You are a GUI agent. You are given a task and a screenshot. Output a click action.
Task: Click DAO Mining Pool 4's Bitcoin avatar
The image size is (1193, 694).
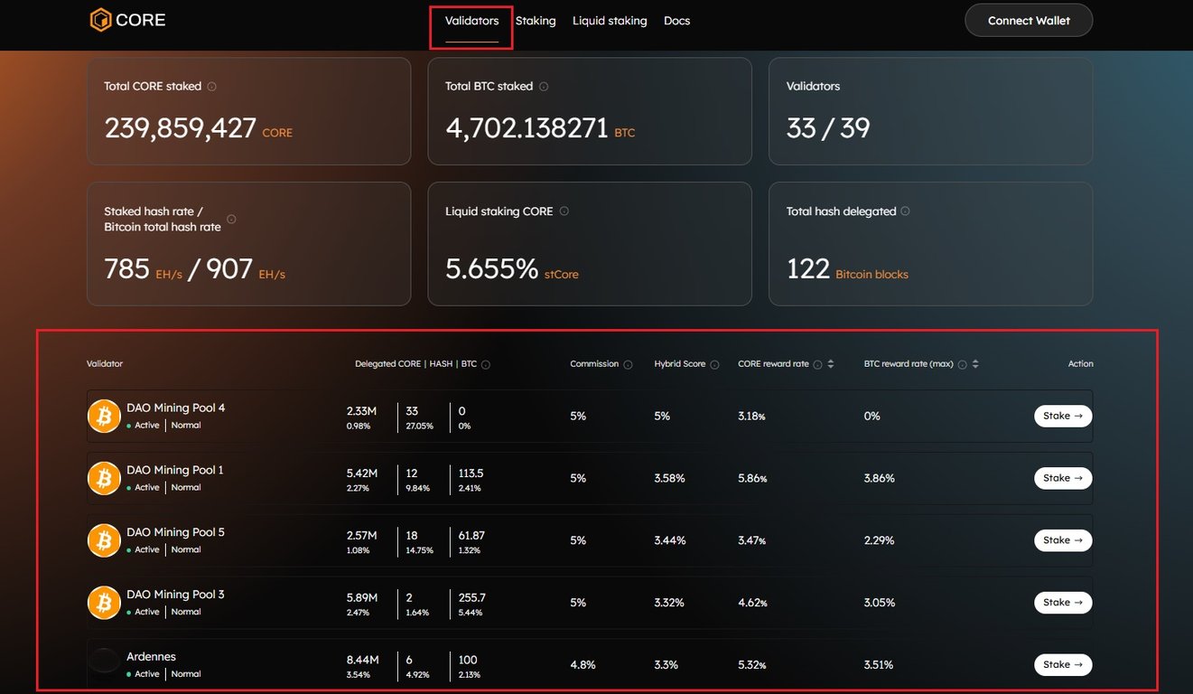pyautogui.click(x=104, y=416)
